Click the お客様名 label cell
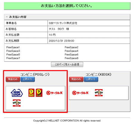The image size is (134, 124). point(26,29)
